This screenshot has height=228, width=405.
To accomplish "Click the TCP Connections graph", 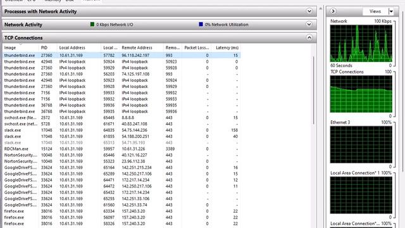I will click(x=361, y=94).
